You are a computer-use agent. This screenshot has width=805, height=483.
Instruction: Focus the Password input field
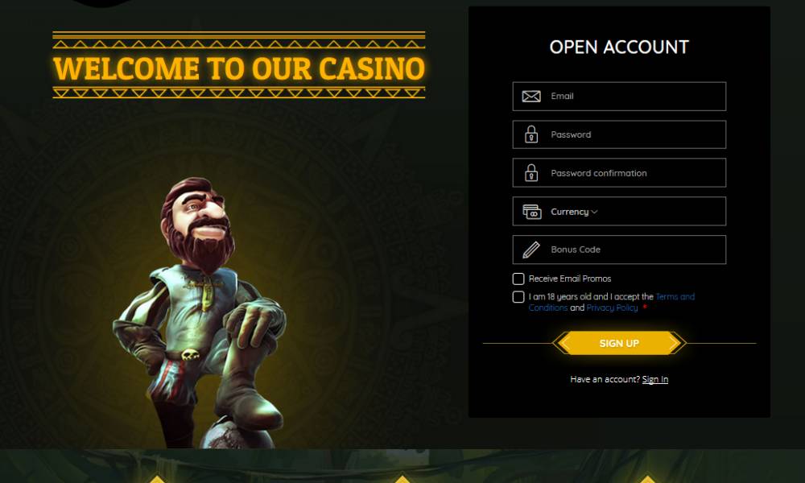coord(619,134)
